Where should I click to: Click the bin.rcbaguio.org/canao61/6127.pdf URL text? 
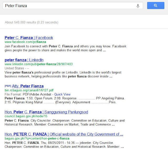[29, 90]
